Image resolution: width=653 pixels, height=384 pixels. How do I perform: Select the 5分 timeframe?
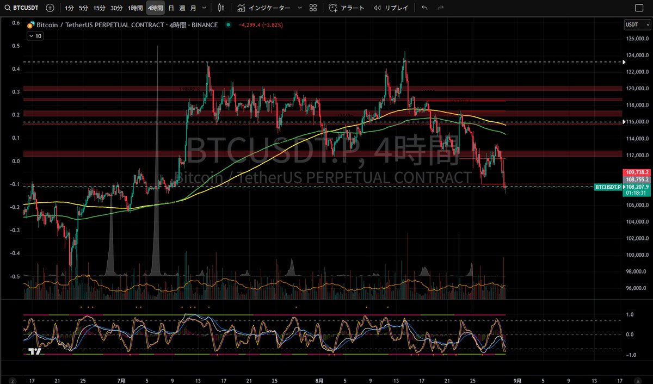click(83, 8)
